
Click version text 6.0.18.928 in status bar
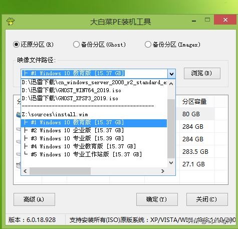(41, 220)
